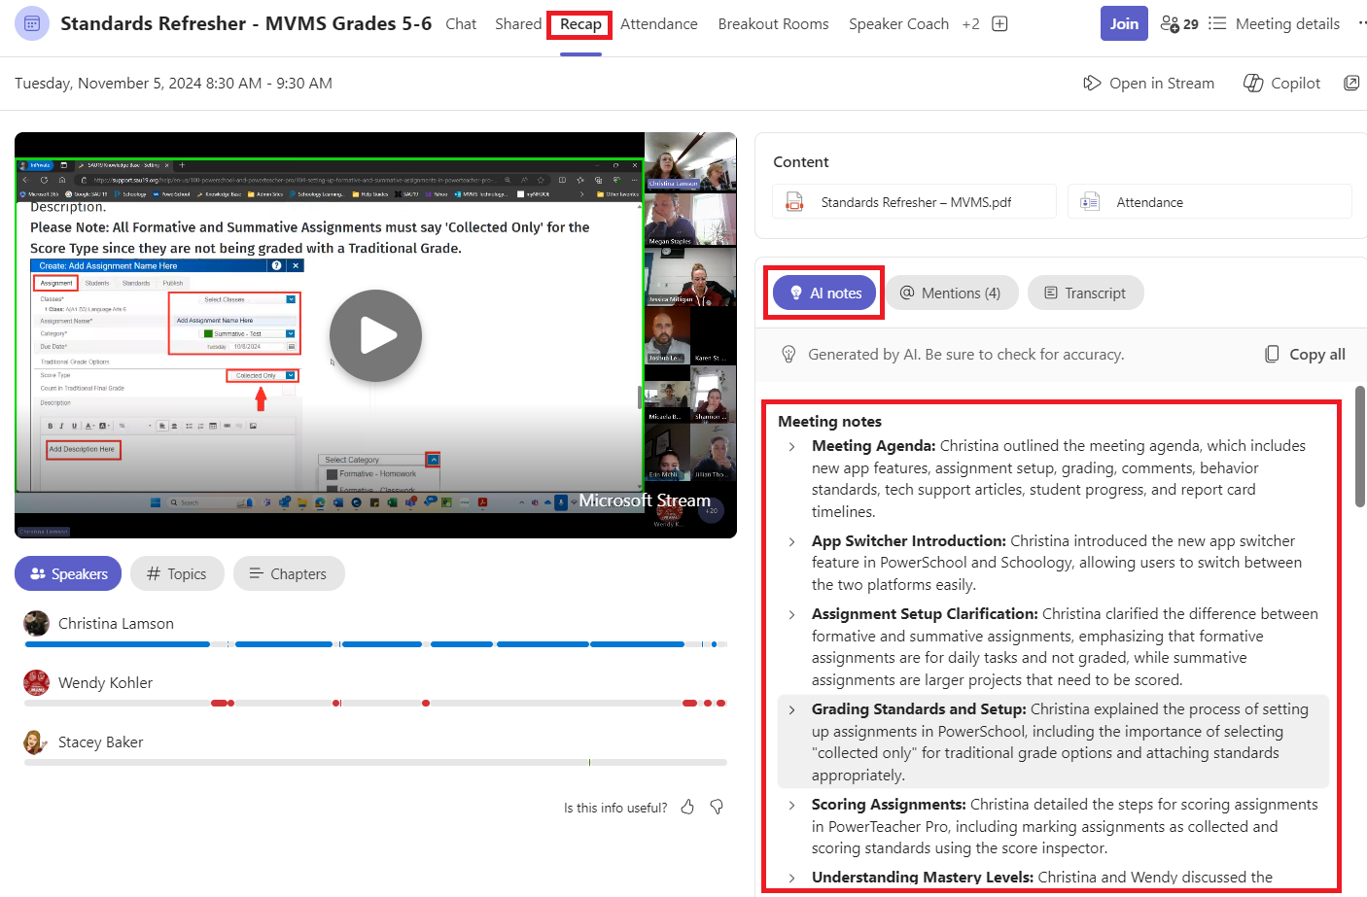The image size is (1367, 897).
Task: Click the AI notes vertical scrollbar
Action: (1360, 446)
